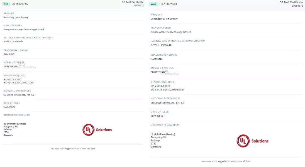Screen dimensions: 305x167
Task: Click manufacturer 'Dongguan Amperex Technology Limited'
Action: 23,30
